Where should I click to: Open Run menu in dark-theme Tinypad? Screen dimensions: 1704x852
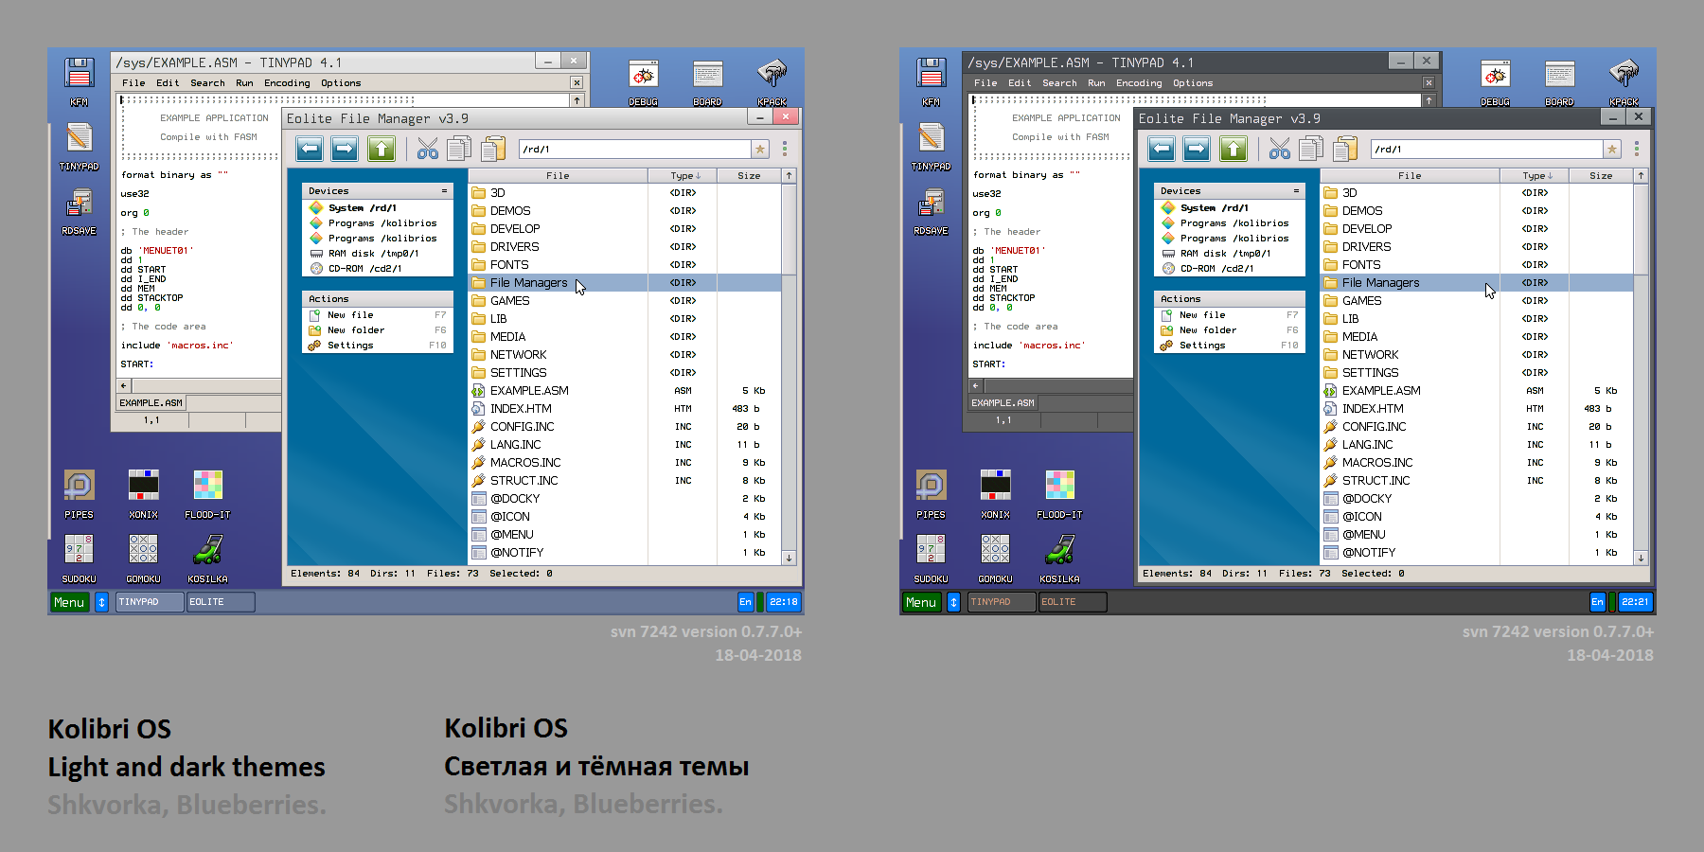point(1096,83)
